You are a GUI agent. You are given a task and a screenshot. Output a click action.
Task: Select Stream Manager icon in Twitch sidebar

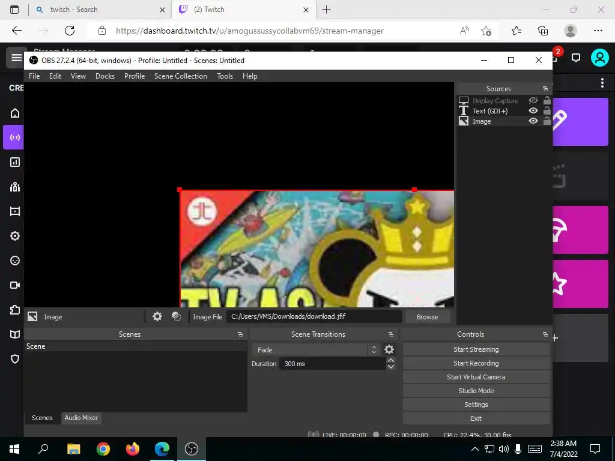coord(15,137)
